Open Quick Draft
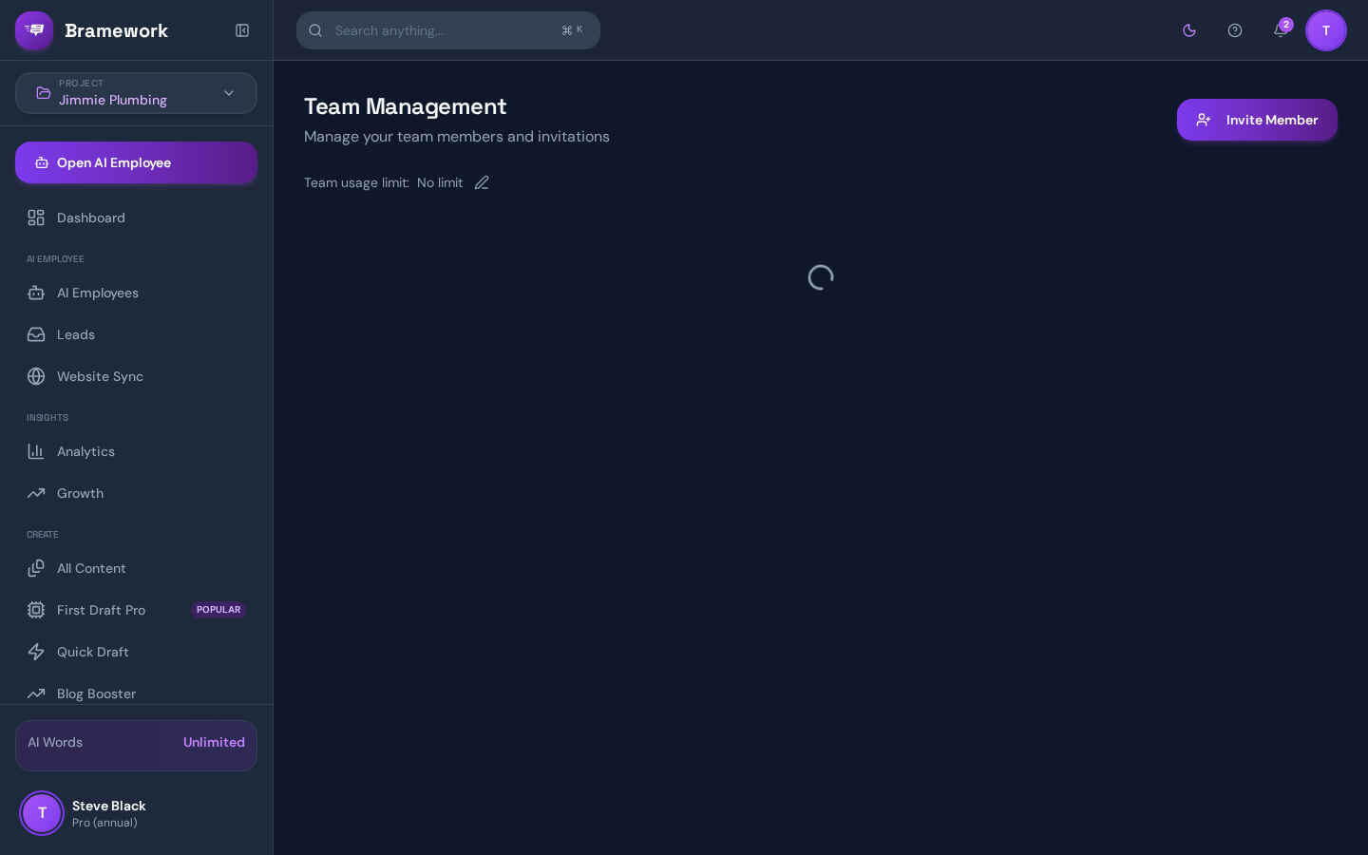This screenshot has width=1368, height=855. click(136, 652)
